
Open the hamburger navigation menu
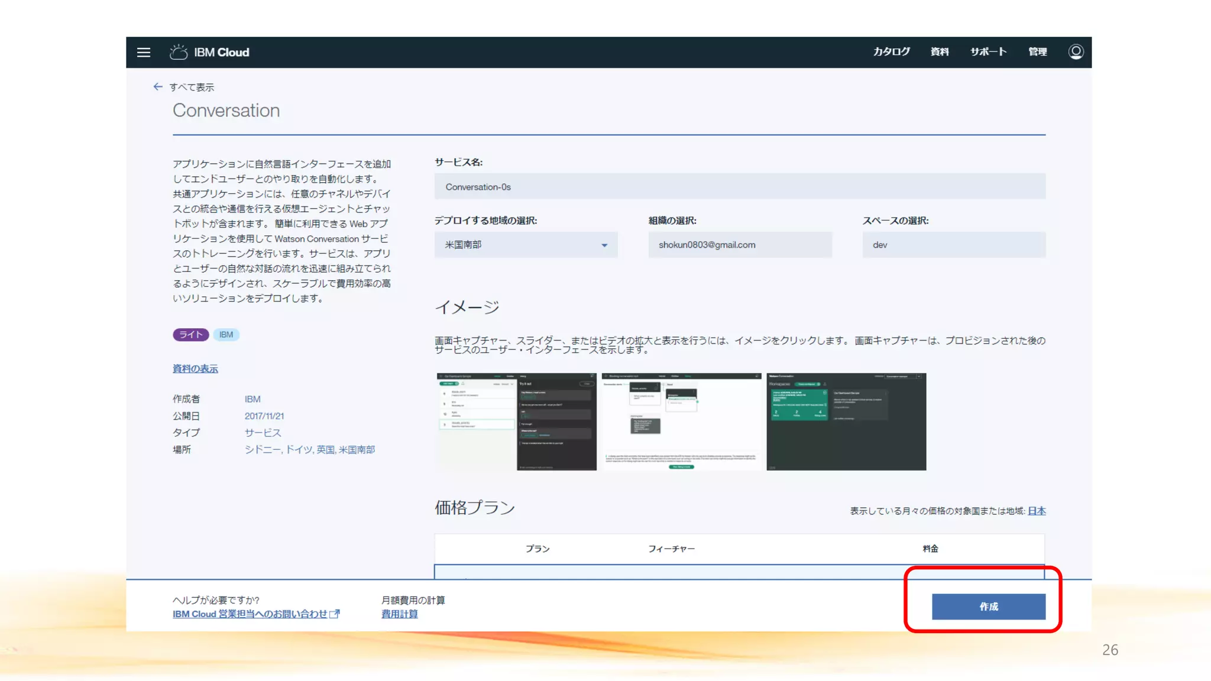click(x=144, y=53)
